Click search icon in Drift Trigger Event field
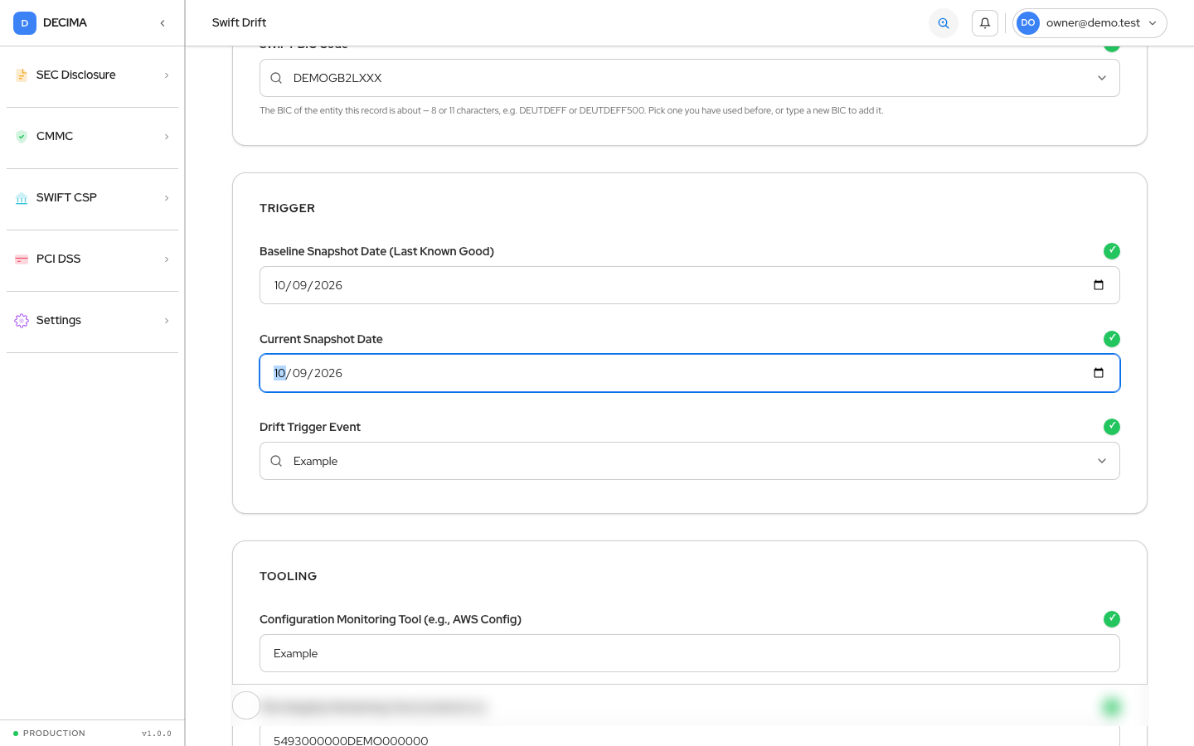The width and height of the screenshot is (1194, 746). [x=276, y=461]
